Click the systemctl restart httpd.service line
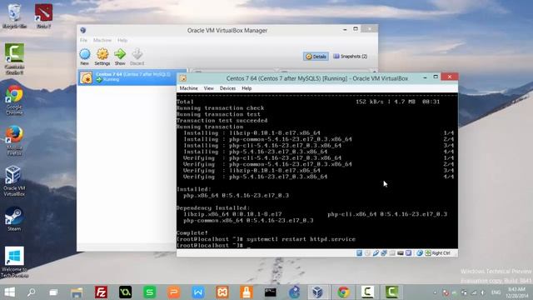Viewport: 533px width, 300px height. click(x=266, y=239)
